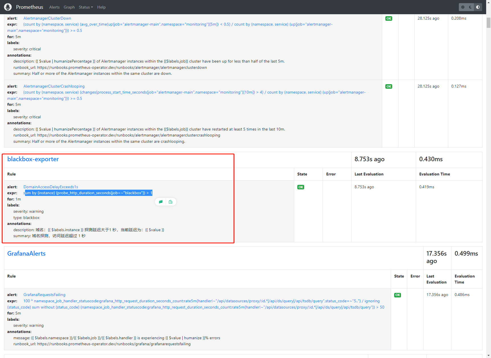The width and height of the screenshot is (491, 358).
Task: Click "Evaluation Time" header in blackbox-exporter table
Action: point(435,174)
